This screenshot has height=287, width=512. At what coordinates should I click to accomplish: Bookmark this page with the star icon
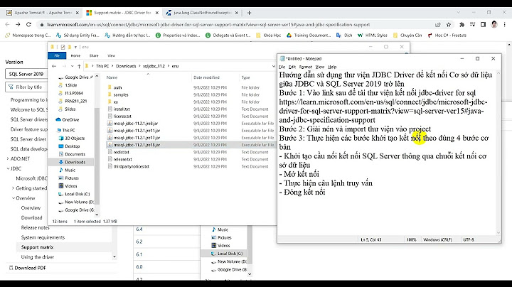click(x=449, y=24)
